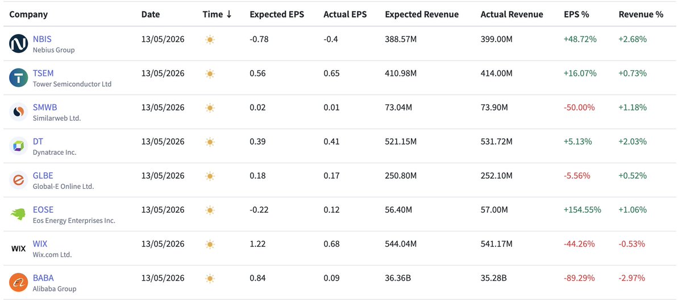Click the Tower Semiconductor logo icon
Viewport: 682px width, 300px height.
[x=19, y=78]
